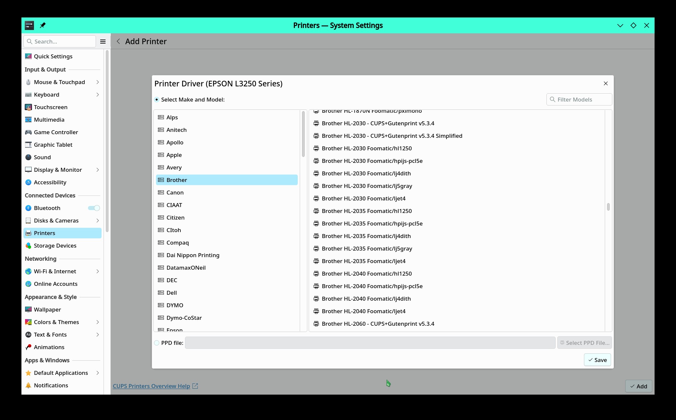Click the Game Controller sidebar icon
The width and height of the screenshot is (676, 420).
[x=28, y=132]
